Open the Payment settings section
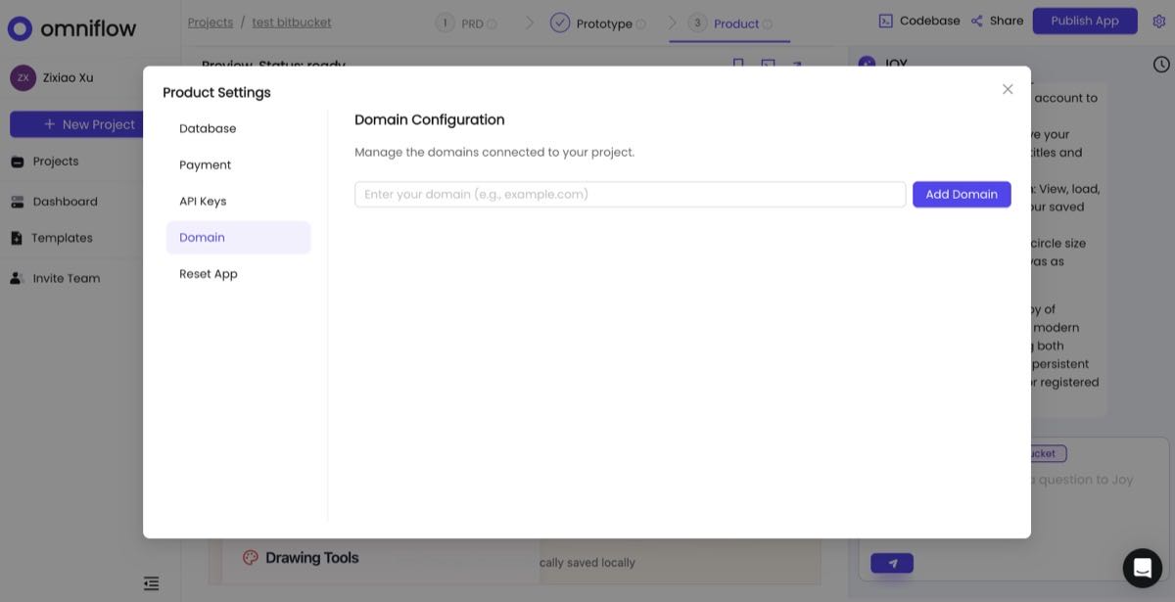The height and width of the screenshot is (602, 1175). coord(205,163)
